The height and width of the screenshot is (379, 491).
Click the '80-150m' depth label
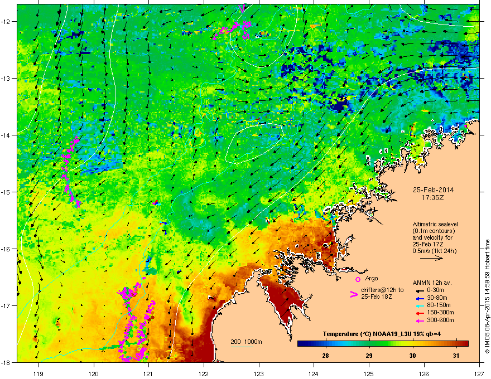pyautogui.click(x=439, y=305)
